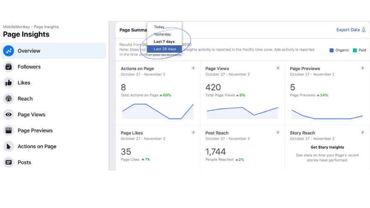Screen dimensions: 370x208
Task: Open Likes insights section
Action: [x=53, y=83]
